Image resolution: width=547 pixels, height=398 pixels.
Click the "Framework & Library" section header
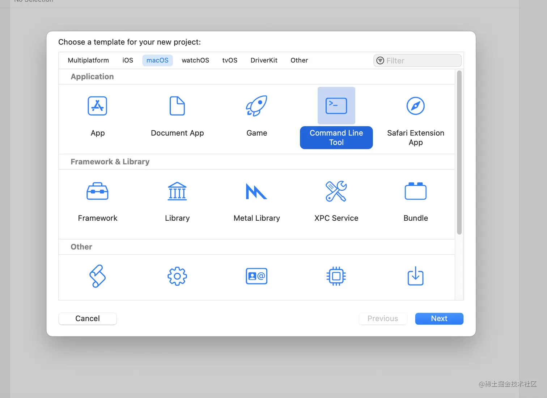[110, 162]
